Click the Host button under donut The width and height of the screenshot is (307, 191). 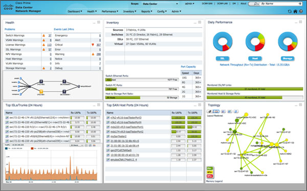click(255, 58)
